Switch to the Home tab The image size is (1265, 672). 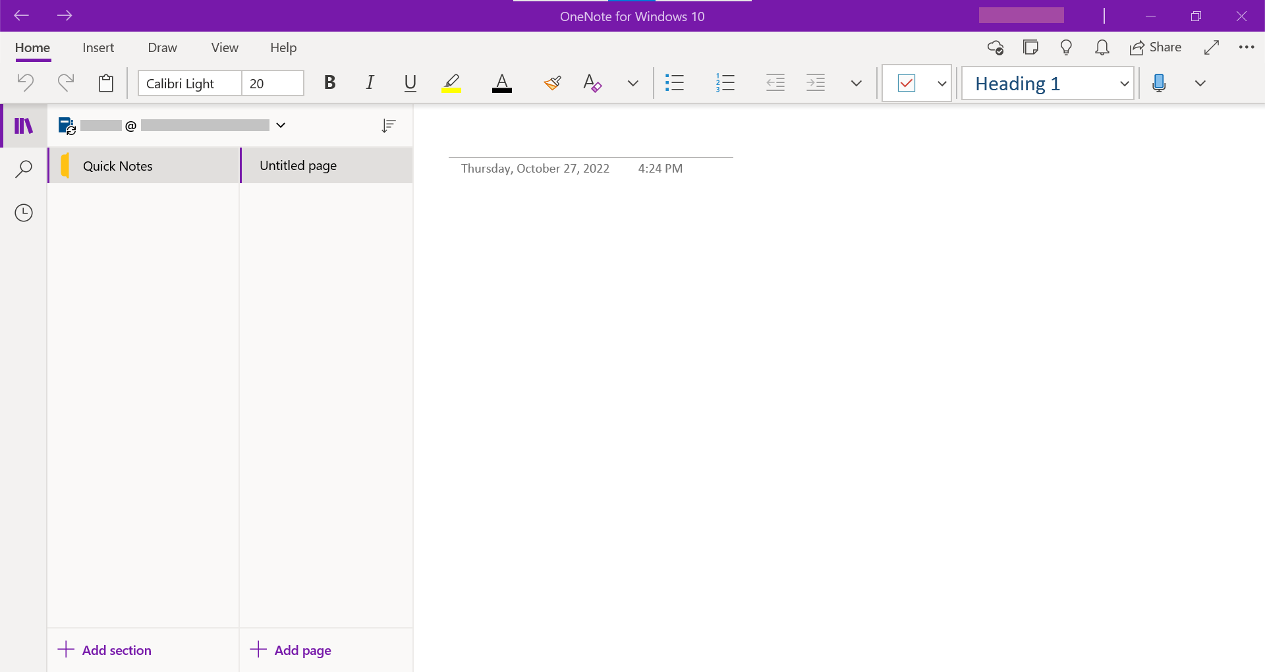[x=32, y=47]
